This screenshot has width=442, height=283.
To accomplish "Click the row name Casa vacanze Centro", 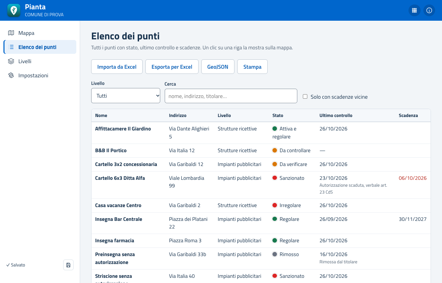I will click(x=118, y=205).
